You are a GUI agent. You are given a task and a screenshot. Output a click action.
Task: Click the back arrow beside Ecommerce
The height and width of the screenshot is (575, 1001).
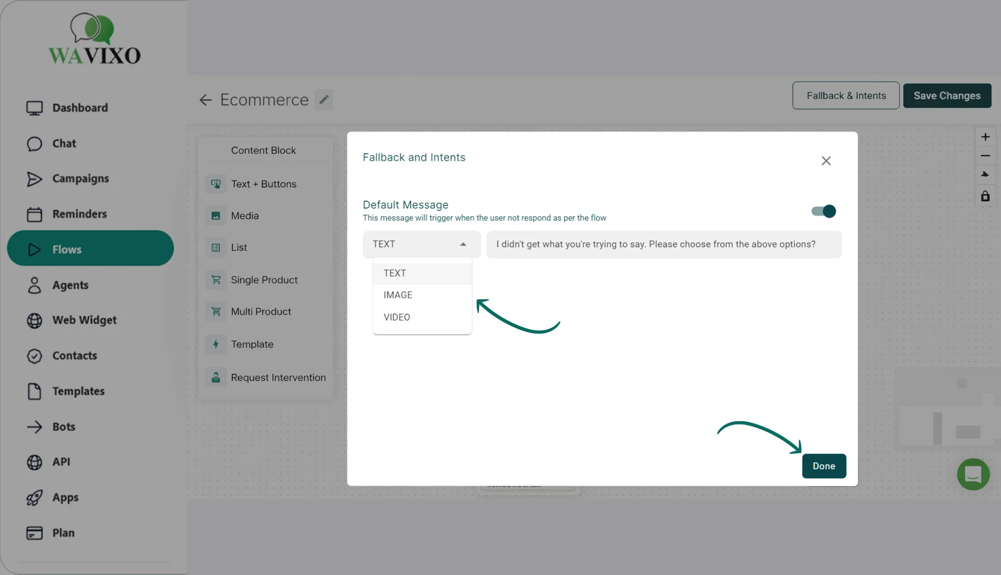[205, 100]
